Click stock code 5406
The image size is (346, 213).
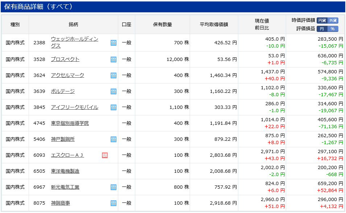point(39,139)
